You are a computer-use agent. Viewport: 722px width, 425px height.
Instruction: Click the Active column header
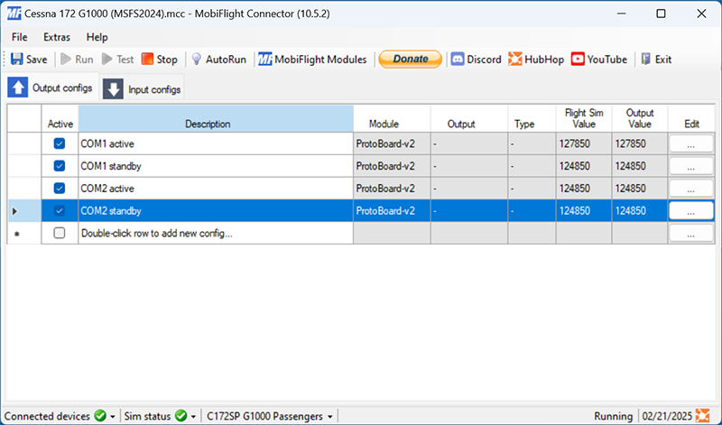point(60,119)
